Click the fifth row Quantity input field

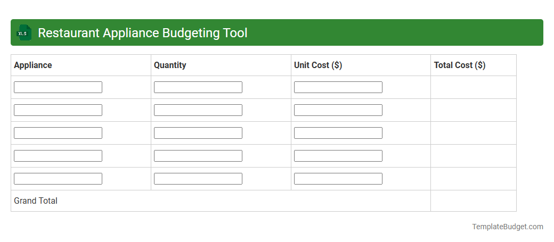(x=198, y=179)
